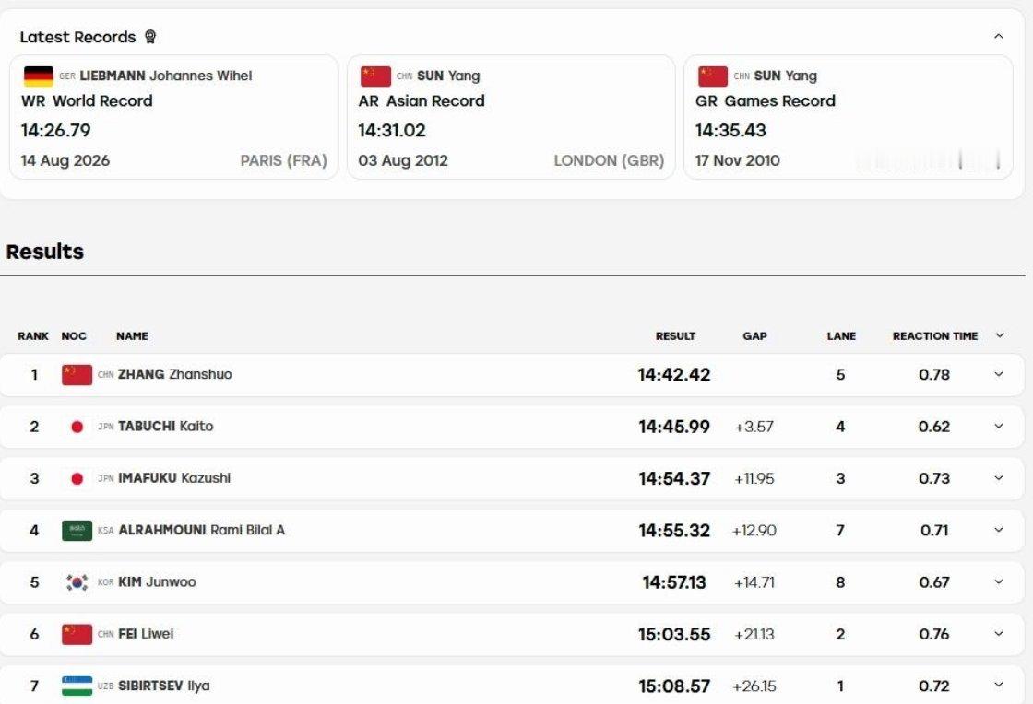1033x704 pixels.
Task: Click China flag beside ZHANG Zhanshuo
Action: (77, 374)
